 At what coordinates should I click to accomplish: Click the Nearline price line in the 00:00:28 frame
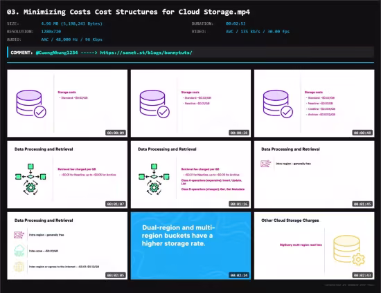click(x=196, y=104)
